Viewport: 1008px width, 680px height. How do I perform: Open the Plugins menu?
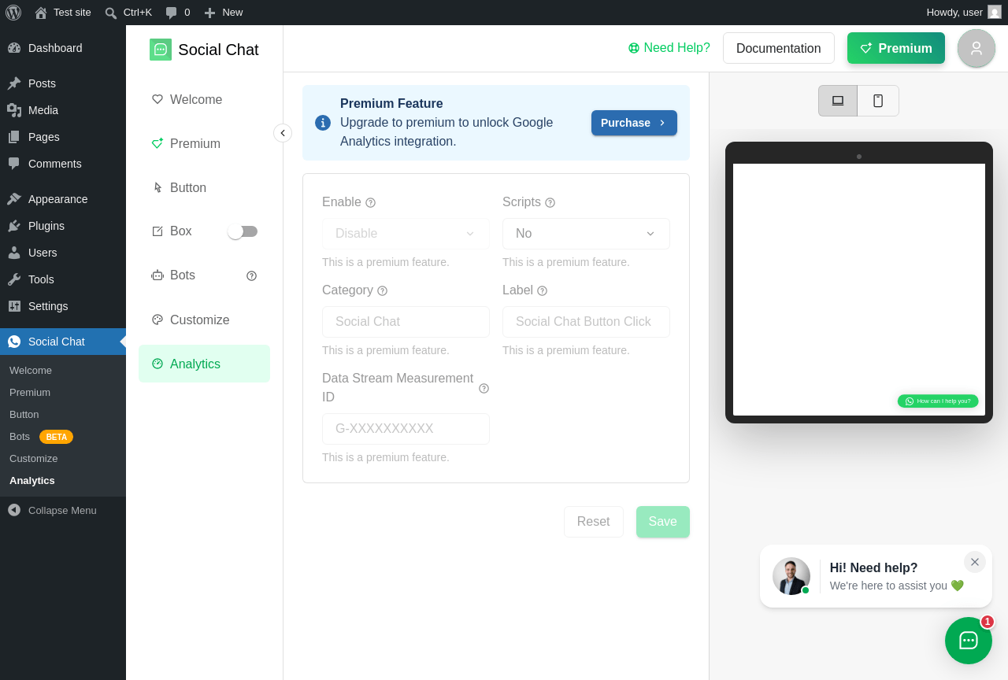coord(63,226)
